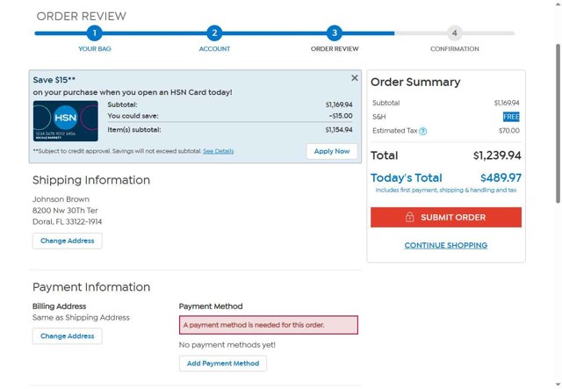This screenshot has width=562, height=389.
Task: Click the step 1 circle icon
Action: 94,33
